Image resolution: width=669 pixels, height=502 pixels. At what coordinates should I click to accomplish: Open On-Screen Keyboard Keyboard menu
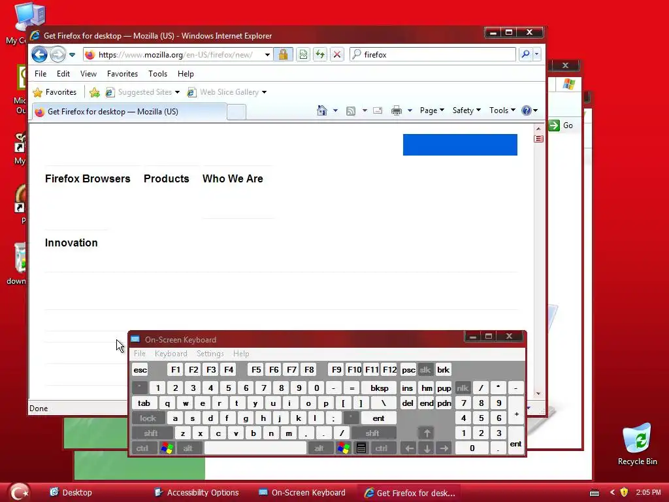171,354
